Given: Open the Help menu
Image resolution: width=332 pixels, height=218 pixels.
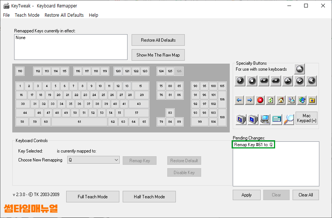Looking at the screenshot, I should point(93,15).
